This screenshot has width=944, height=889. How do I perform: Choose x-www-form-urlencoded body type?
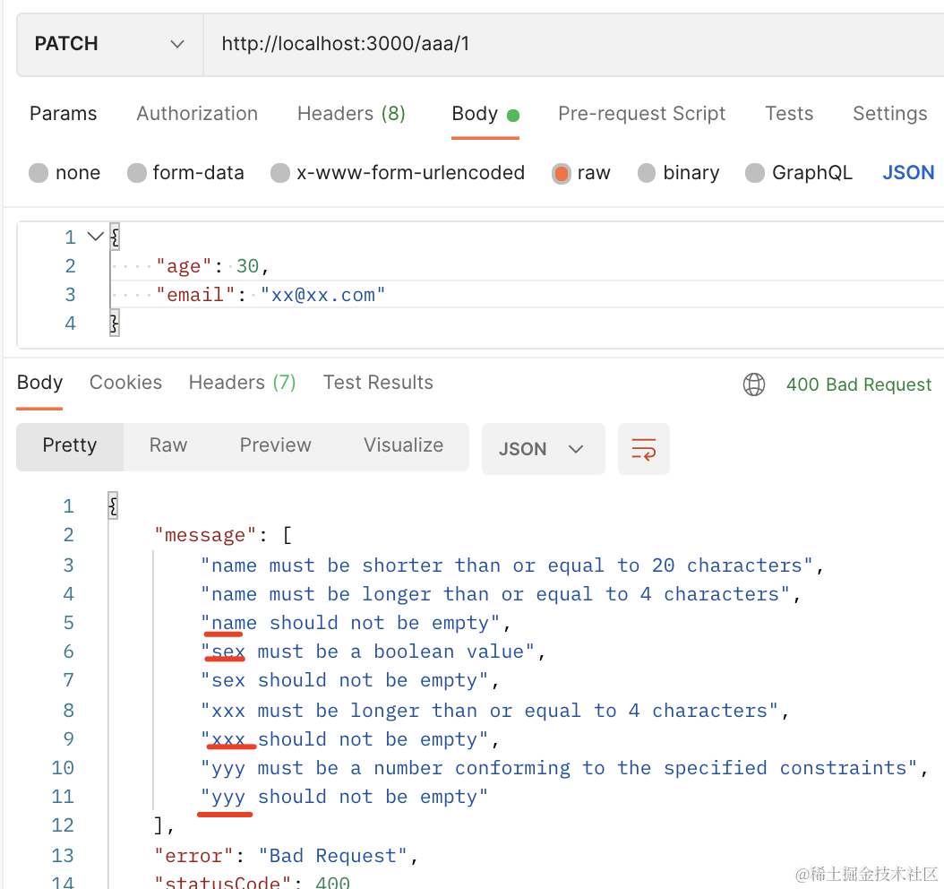pyautogui.click(x=280, y=173)
